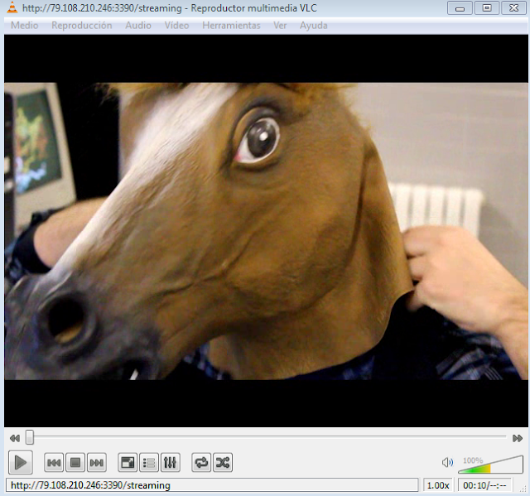Skip to next media track
Image resolution: width=530 pixels, height=496 pixels.
coord(97,463)
